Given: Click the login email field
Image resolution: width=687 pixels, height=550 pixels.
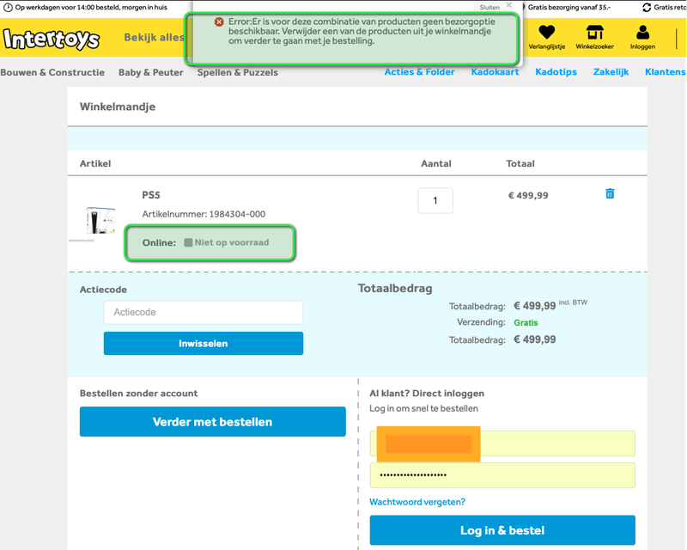Looking at the screenshot, I should [502, 443].
